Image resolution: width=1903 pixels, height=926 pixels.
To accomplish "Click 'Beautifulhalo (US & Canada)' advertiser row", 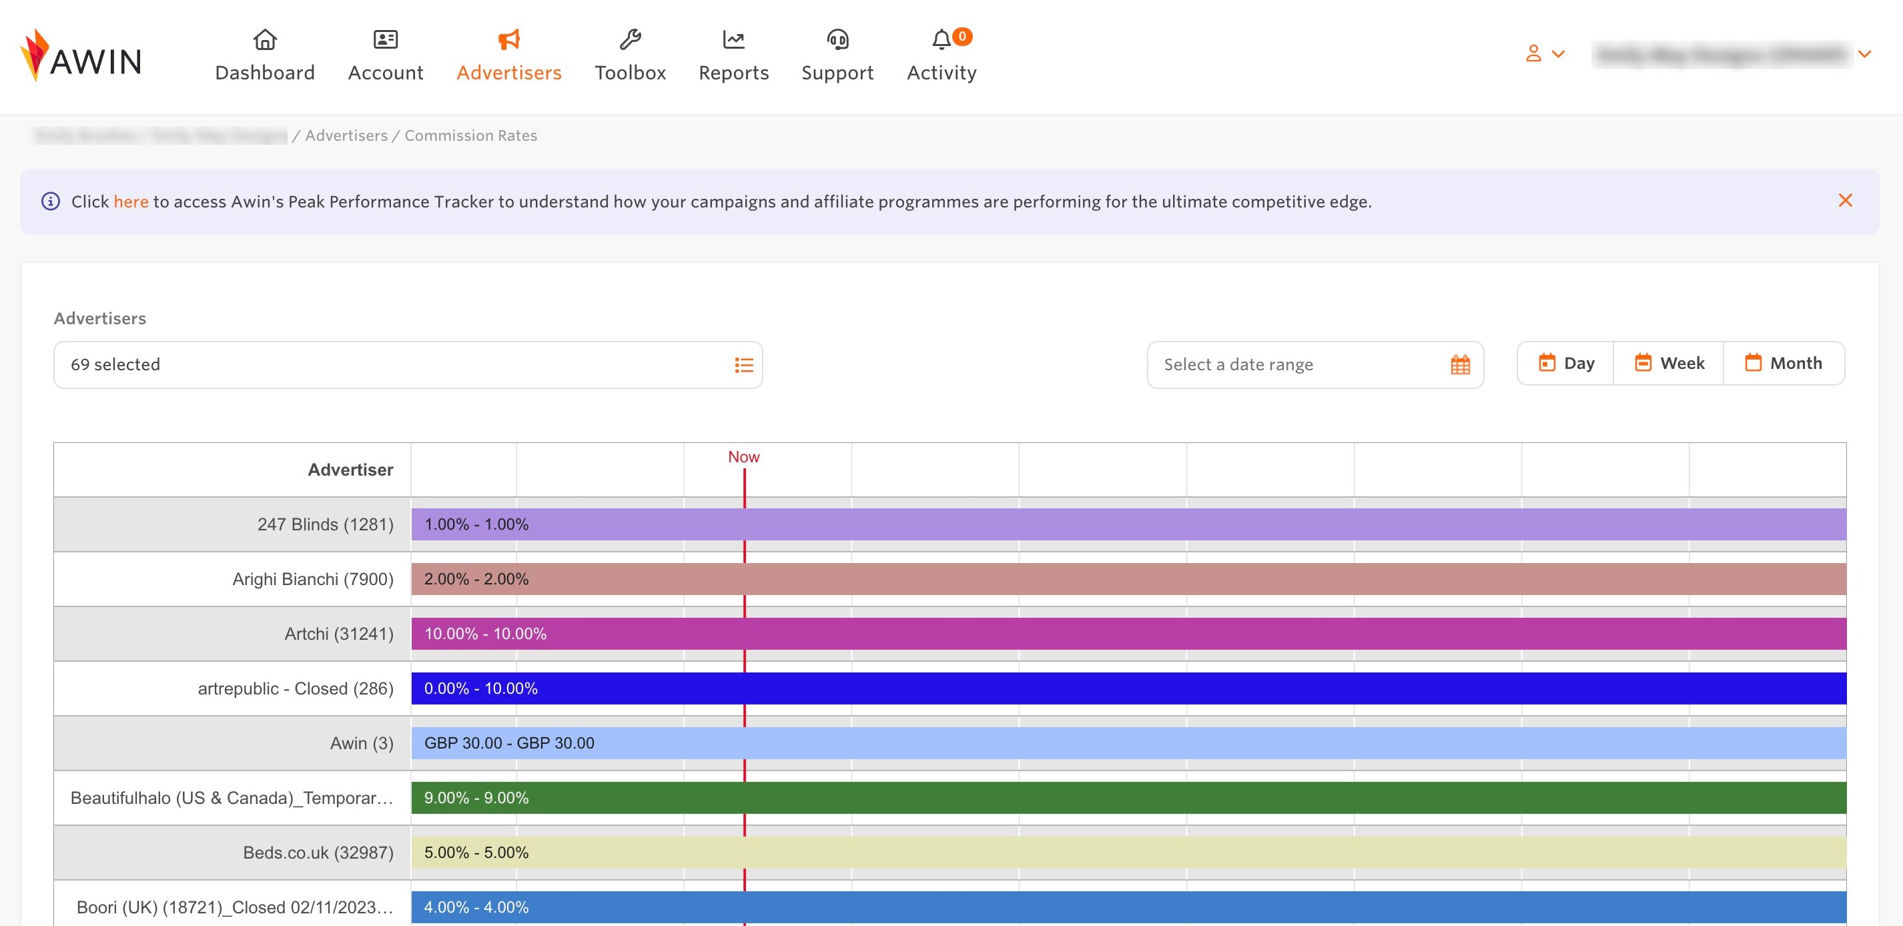I will click(232, 797).
